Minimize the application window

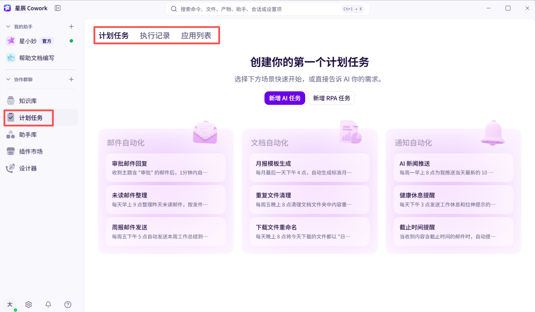click(x=489, y=8)
